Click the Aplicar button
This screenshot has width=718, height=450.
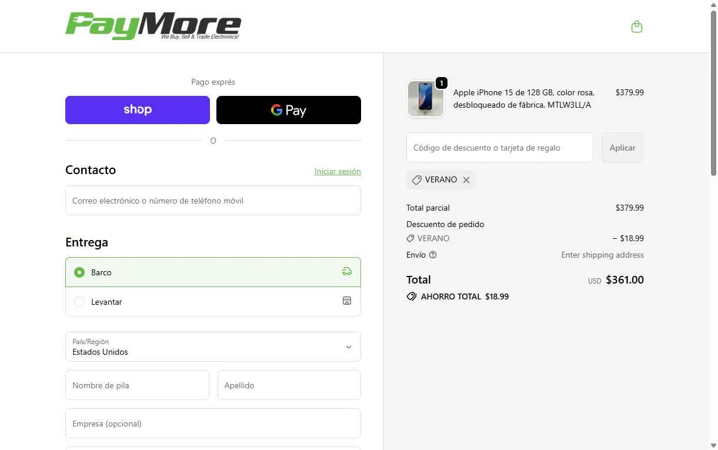pyautogui.click(x=622, y=148)
